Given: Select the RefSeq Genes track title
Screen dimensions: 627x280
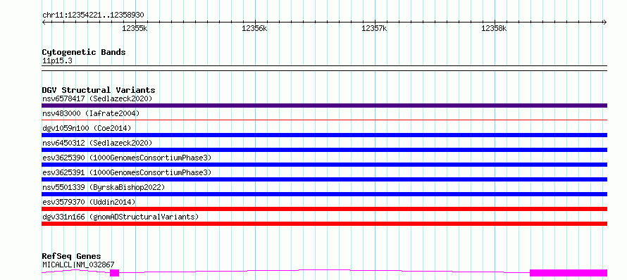Looking at the screenshot, I should (x=72, y=257).
